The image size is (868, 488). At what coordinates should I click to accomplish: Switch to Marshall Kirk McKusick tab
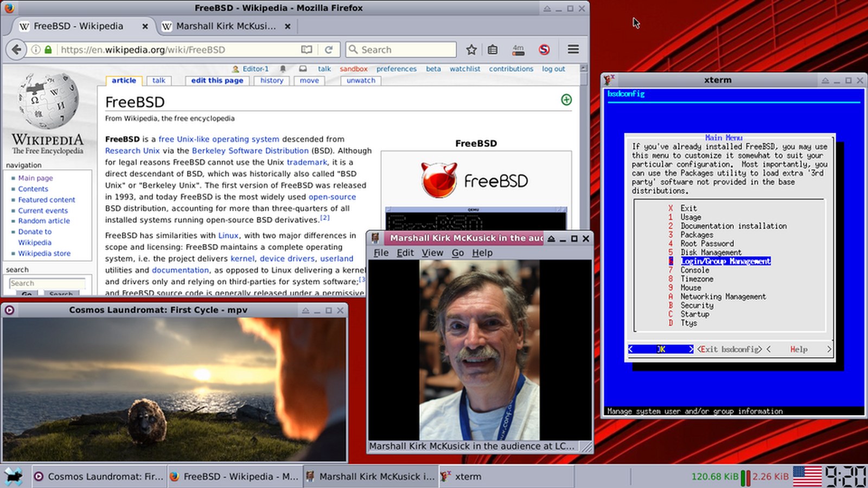(226, 26)
